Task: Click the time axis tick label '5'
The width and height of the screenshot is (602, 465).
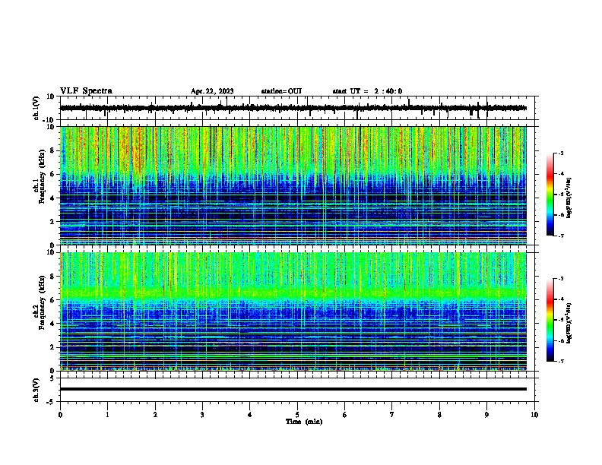Action: click(x=297, y=415)
